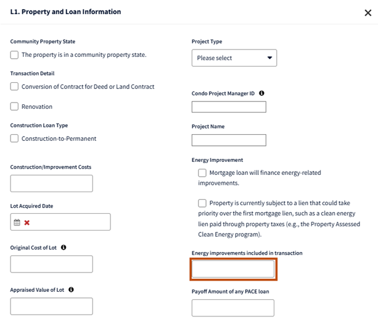The image size is (378, 322).
Task: Click the Payoff Amount of PACE loan field
Action: tap(232, 308)
